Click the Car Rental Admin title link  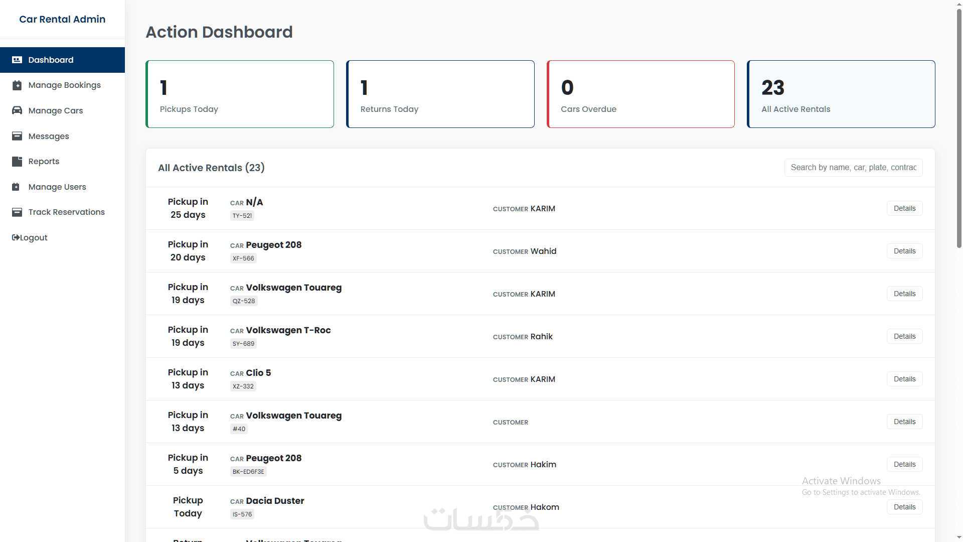coord(62,19)
